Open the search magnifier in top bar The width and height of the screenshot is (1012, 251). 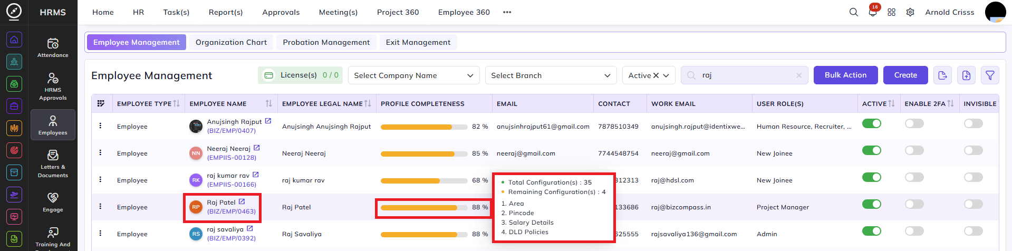(853, 12)
